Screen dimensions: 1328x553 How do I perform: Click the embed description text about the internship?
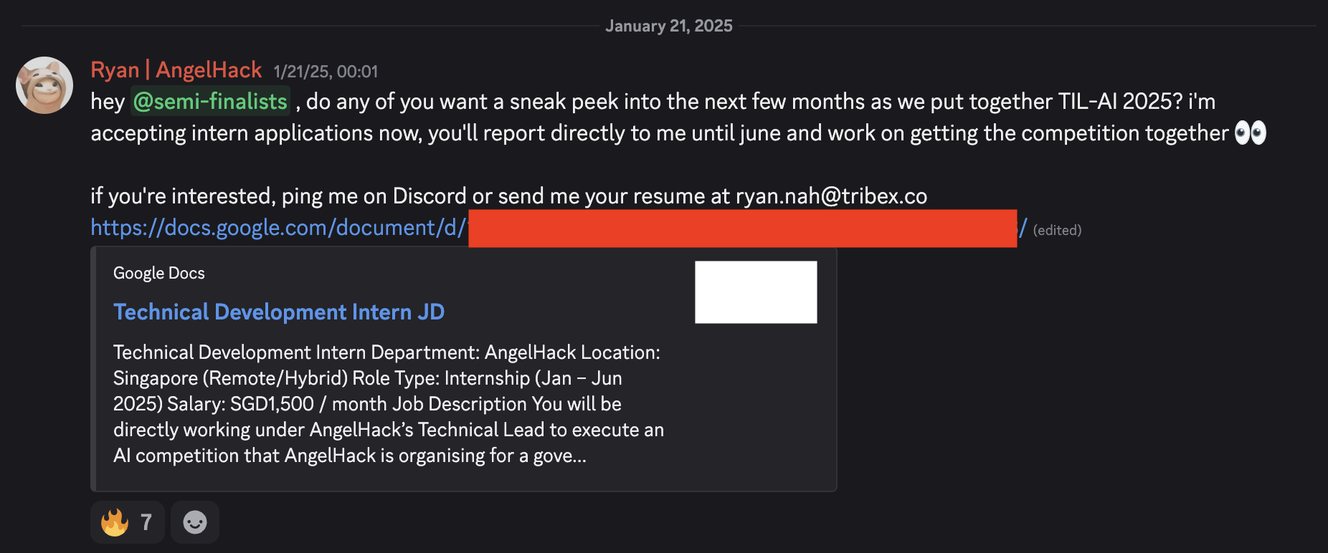[387, 403]
